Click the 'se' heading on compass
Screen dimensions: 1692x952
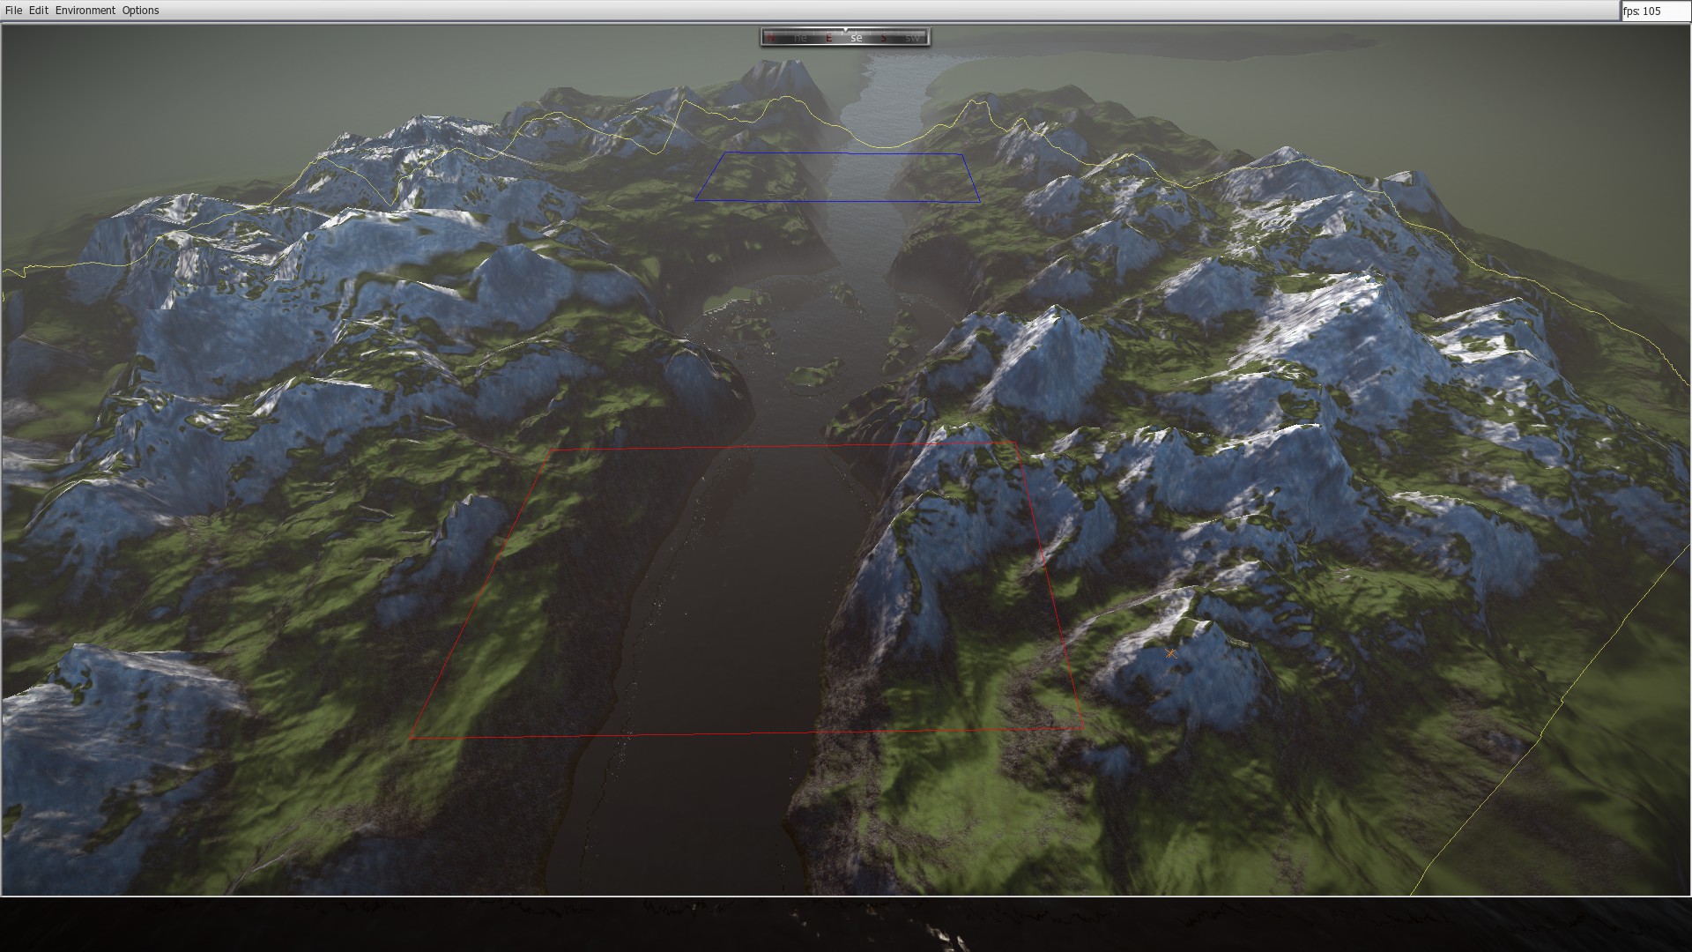(857, 38)
